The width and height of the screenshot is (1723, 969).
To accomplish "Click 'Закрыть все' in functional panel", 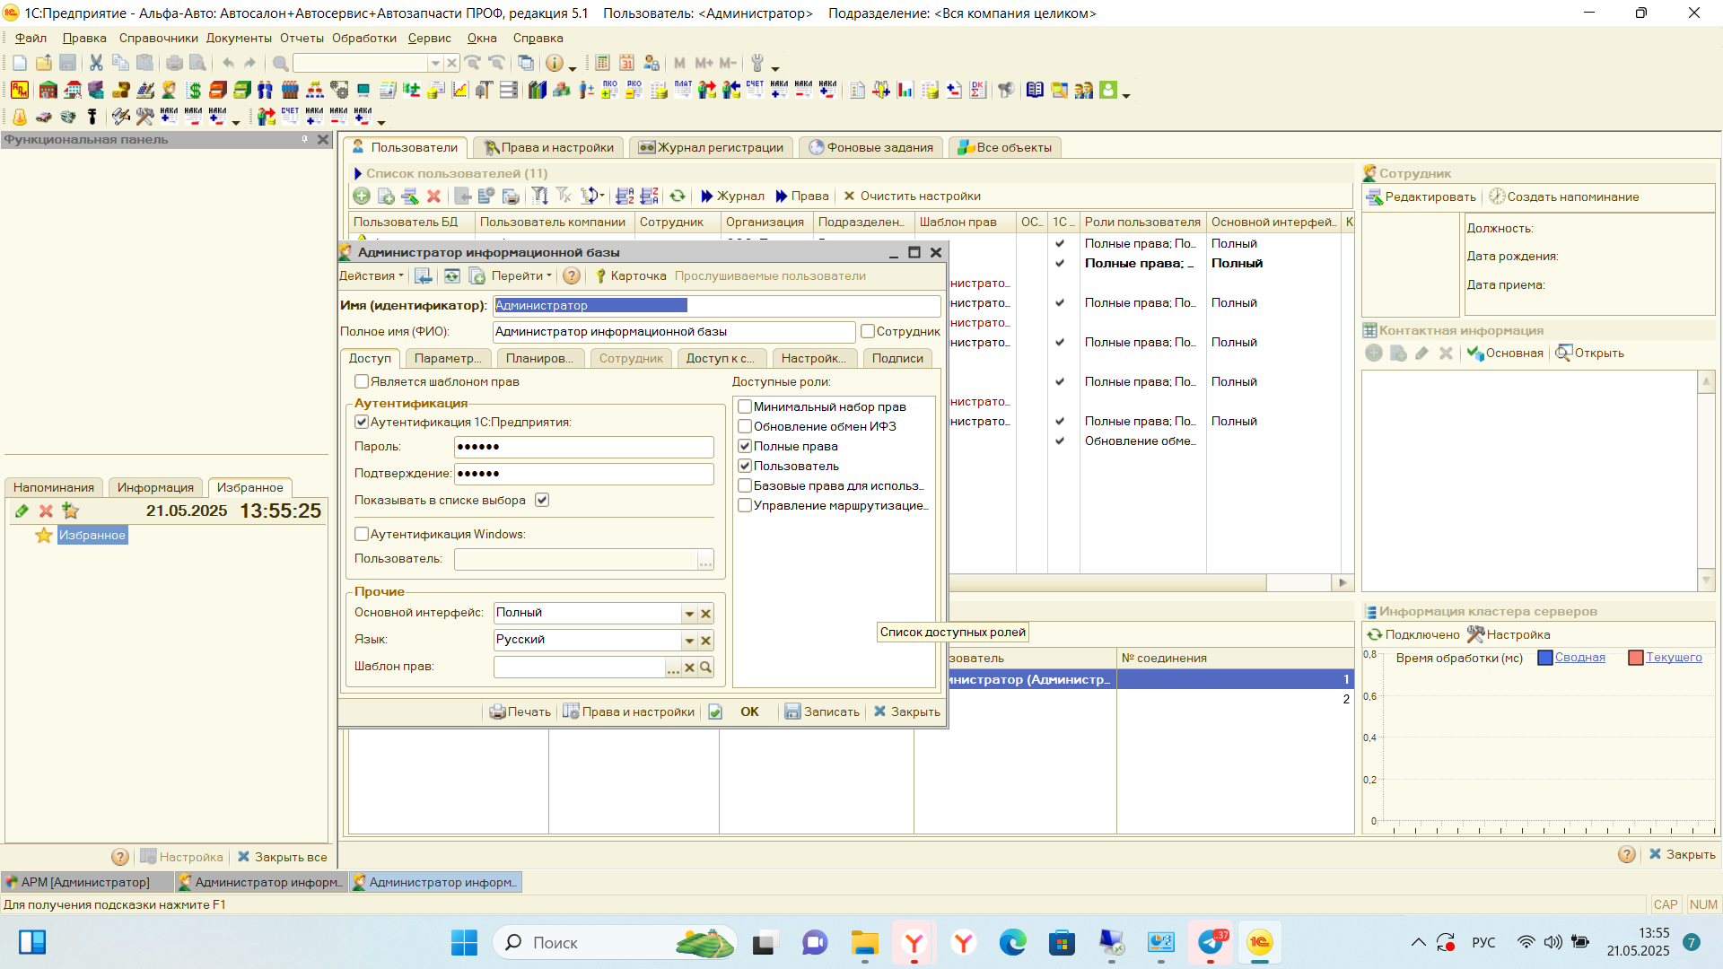I will pyautogui.click(x=281, y=857).
